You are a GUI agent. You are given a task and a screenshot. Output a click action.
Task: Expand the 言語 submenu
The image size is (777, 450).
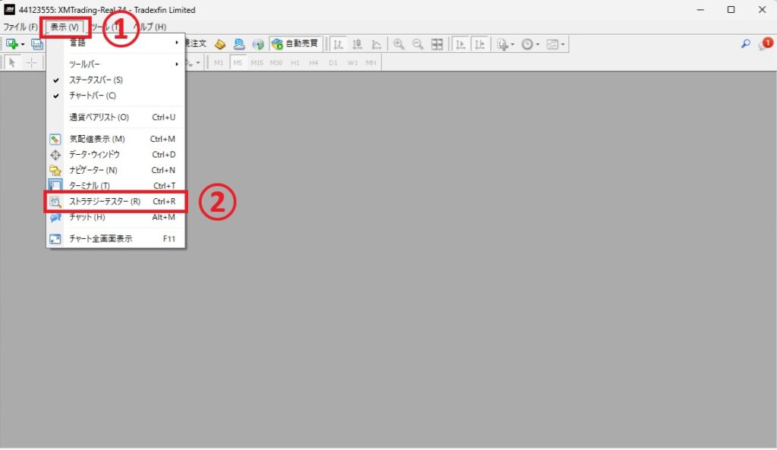(x=115, y=42)
